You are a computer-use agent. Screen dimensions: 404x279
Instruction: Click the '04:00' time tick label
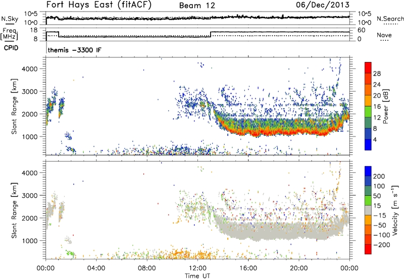click(96, 268)
